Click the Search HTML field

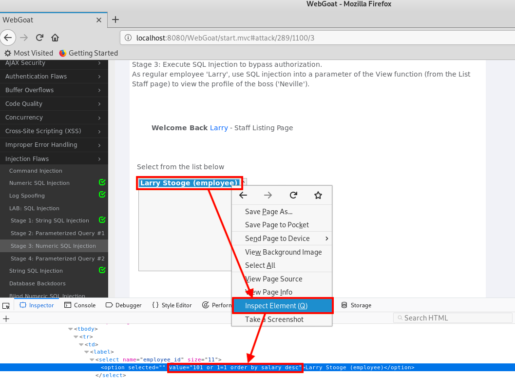click(453, 318)
